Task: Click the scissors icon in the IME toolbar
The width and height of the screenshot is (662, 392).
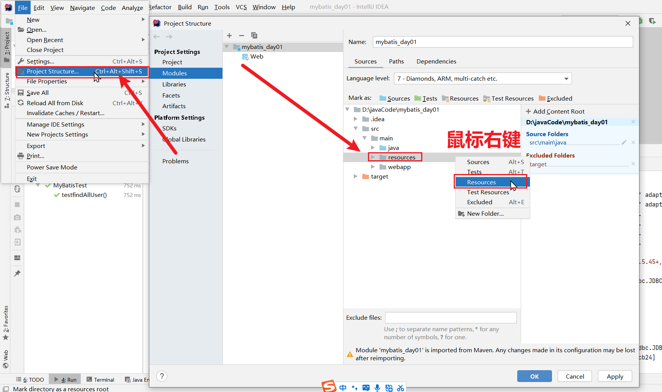Action: (400, 388)
